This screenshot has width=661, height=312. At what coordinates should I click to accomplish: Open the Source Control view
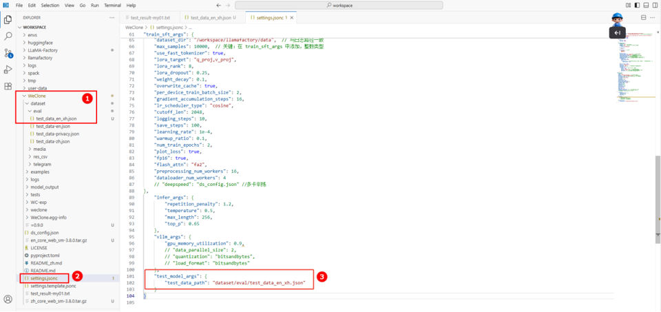point(8,53)
